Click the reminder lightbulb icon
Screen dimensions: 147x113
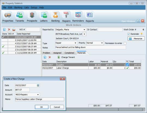(x=142, y=34)
